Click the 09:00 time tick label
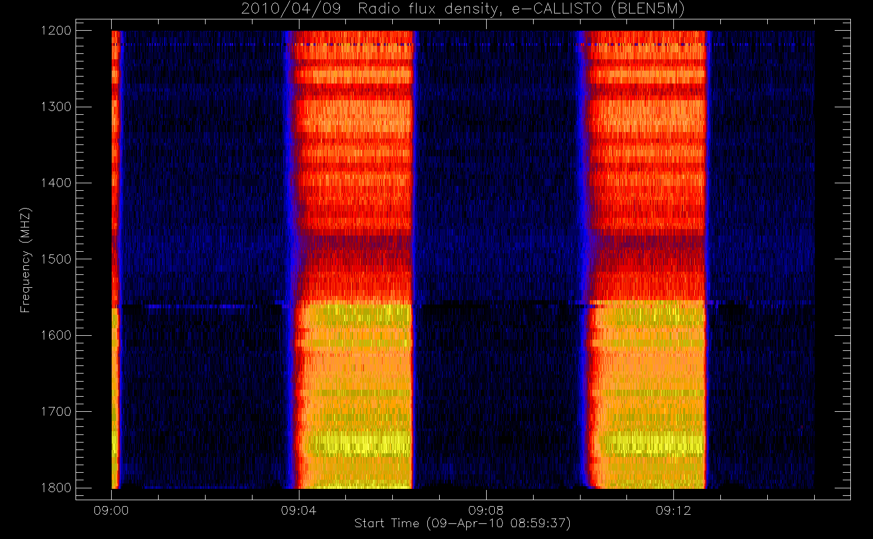 point(111,510)
